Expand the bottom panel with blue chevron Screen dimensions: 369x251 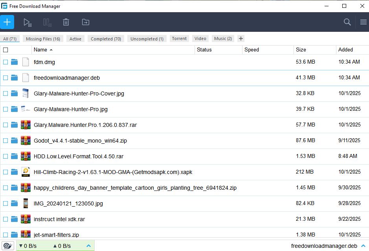(x=88, y=246)
